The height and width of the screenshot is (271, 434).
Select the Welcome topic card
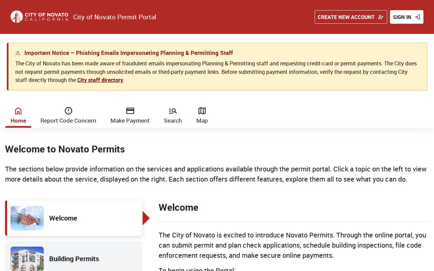pyautogui.click(x=74, y=218)
